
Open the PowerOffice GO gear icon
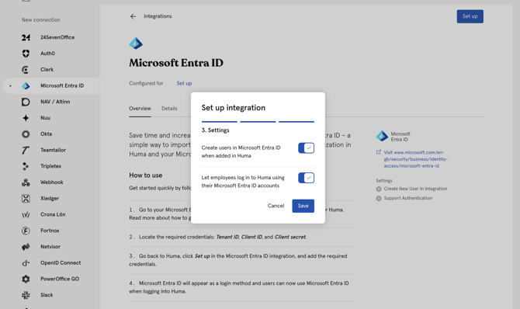[x=26, y=279]
